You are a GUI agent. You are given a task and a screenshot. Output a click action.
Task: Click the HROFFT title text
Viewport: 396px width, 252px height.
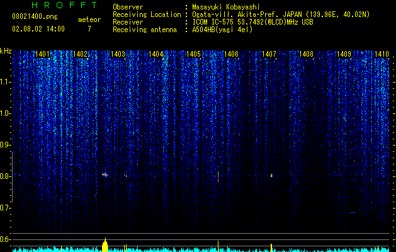pos(65,5)
